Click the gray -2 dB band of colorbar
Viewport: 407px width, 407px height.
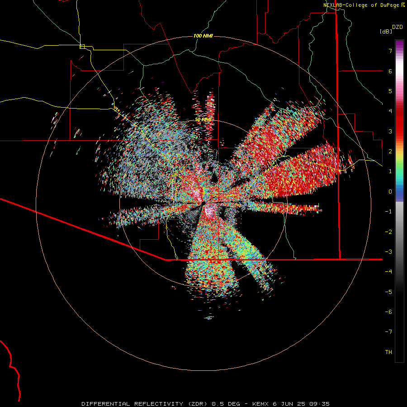[x=399, y=232]
